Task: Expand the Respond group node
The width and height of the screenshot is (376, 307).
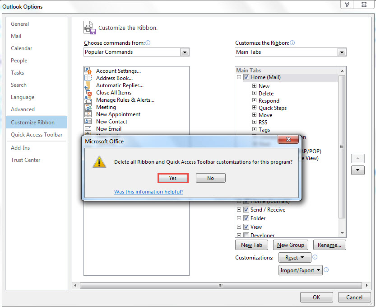Action: click(254, 100)
